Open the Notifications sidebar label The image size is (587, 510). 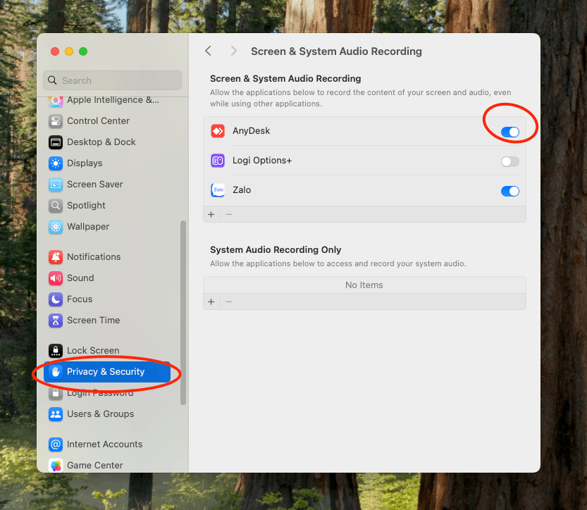coord(94,256)
